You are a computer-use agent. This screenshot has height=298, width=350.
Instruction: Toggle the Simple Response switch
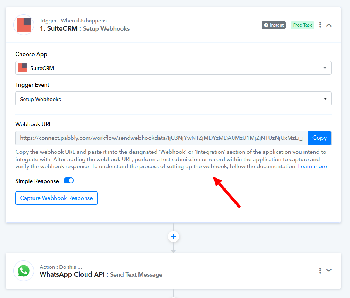pos(69,180)
